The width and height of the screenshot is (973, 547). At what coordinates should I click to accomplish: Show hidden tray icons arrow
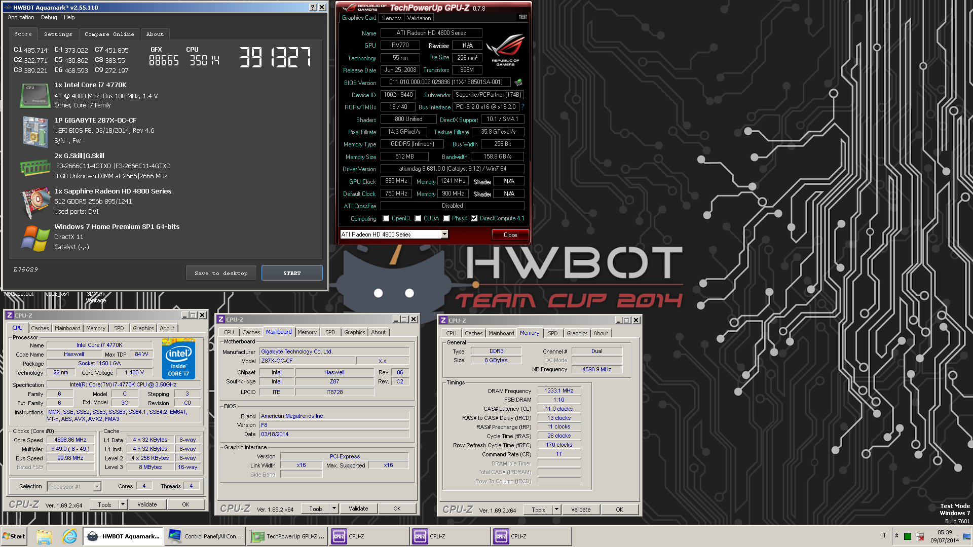coord(896,536)
